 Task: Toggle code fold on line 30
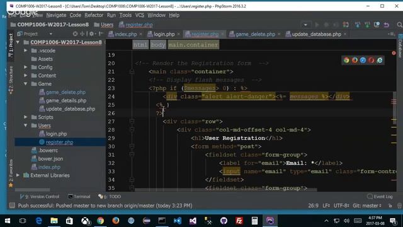(x=132, y=146)
